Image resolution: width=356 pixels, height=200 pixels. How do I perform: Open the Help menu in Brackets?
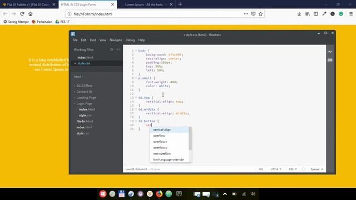[x=141, y=40]
